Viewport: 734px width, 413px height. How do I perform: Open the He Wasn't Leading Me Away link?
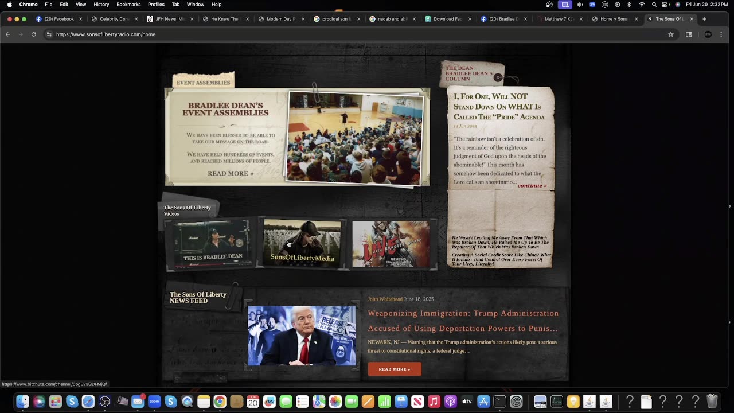[501, 242]
